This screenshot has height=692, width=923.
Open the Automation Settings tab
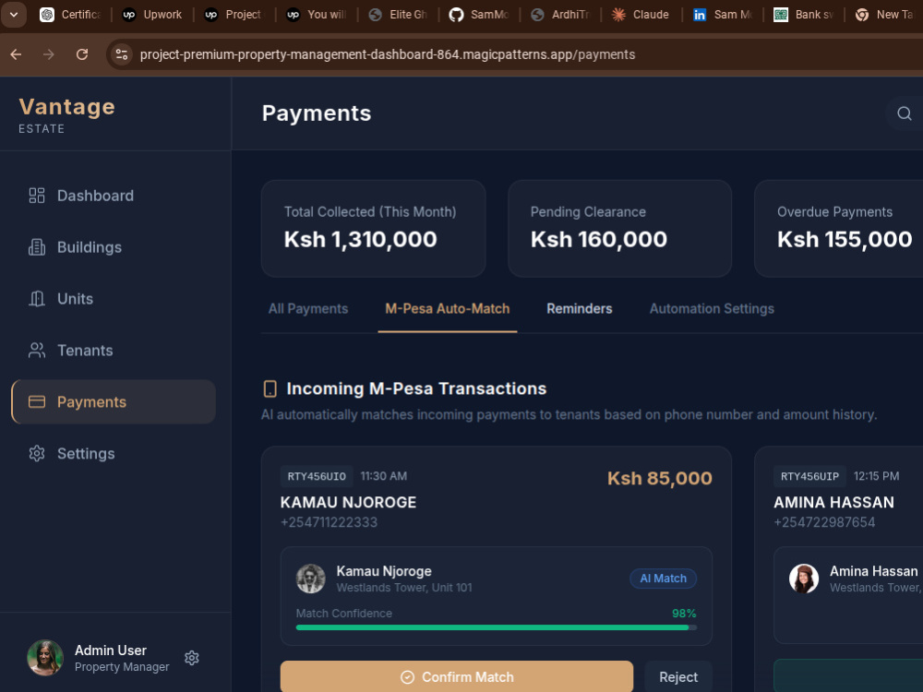pyautogui.click(x=712, y=308)
